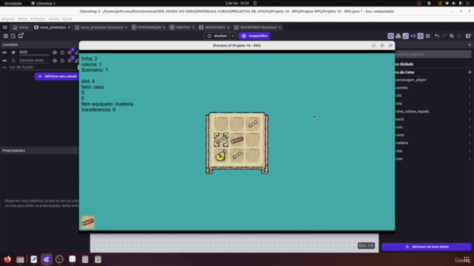Click the undo arrow in the toolbar
Screen dimensions: 474x266
click(x=437, y=36)
